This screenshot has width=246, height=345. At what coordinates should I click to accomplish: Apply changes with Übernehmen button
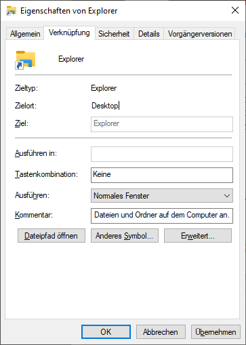coord(216,332)
